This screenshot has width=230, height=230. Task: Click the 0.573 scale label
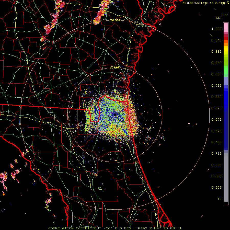coord(216,120)
